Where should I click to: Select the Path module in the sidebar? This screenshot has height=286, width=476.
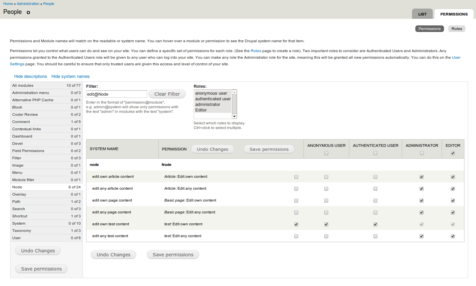point(47,202)
